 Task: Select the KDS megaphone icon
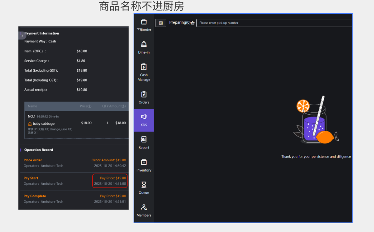pos(144,117)
